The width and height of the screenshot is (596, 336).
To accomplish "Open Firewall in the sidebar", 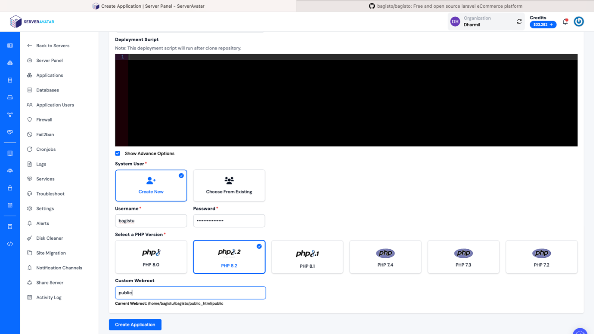I will pyautogui.click(x=44, y=120).
